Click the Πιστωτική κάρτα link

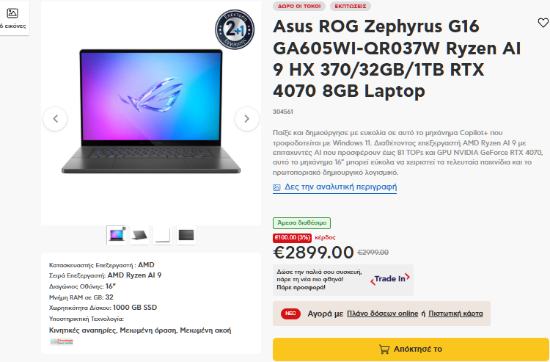pyautogui.click(x=455, y=314)
